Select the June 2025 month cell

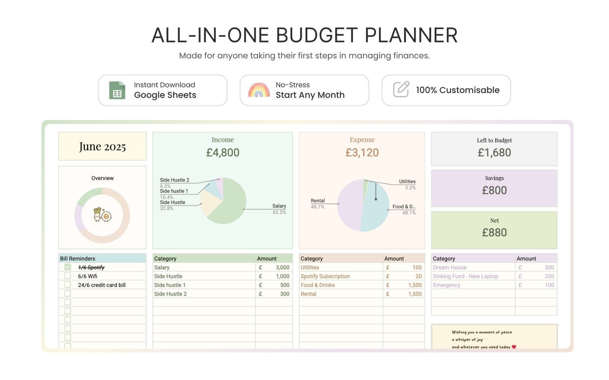102,146
